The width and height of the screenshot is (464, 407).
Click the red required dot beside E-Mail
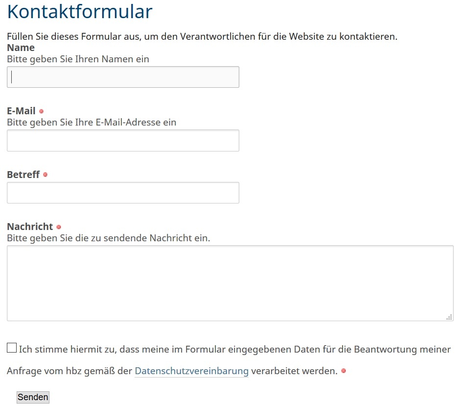pyautogui.click(x=41, y=111)
